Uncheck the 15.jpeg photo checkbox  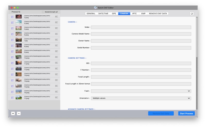click(12, 86)
